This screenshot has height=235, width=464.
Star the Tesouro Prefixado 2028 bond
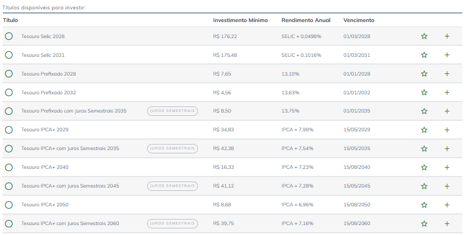pyautogui.click(x=424, y=74)
